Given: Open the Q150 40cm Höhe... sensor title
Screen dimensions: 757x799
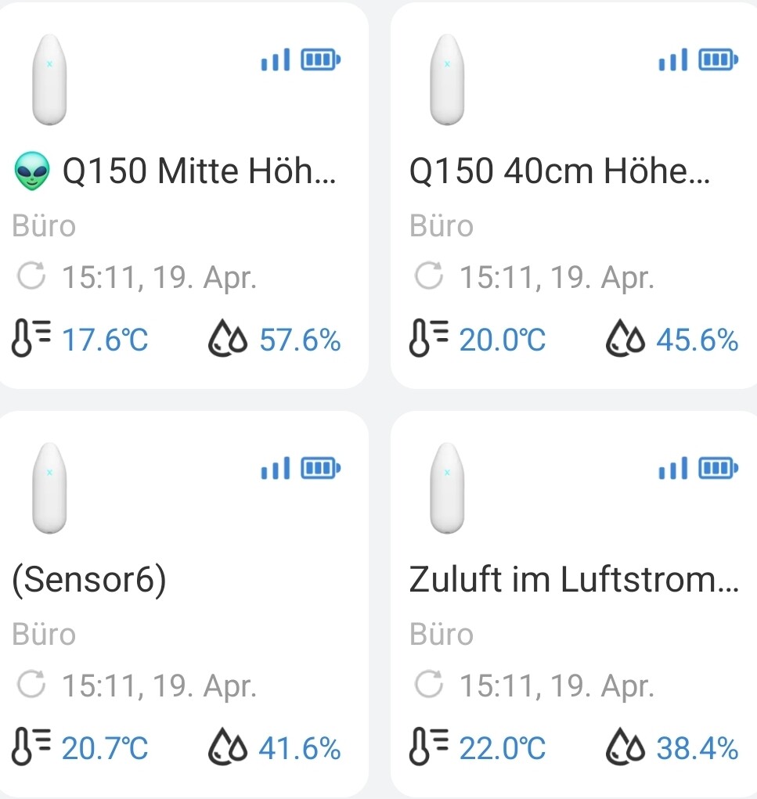Looking at the screenshot, I should [x=559, y=172].
